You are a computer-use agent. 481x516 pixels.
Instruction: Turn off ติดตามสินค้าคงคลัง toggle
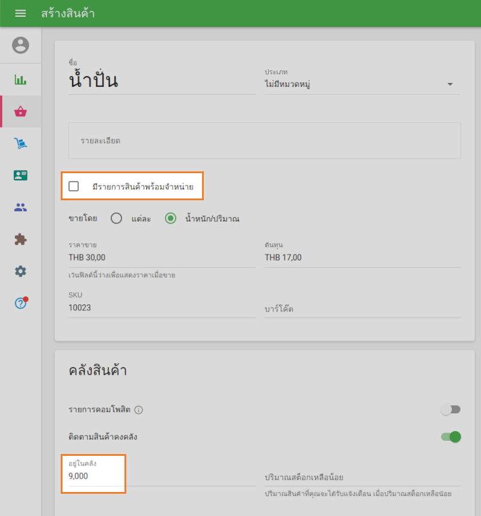point(450,437)
